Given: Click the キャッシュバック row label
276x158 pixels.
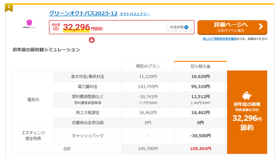Looking at the screenshot, I should [88, 136].
